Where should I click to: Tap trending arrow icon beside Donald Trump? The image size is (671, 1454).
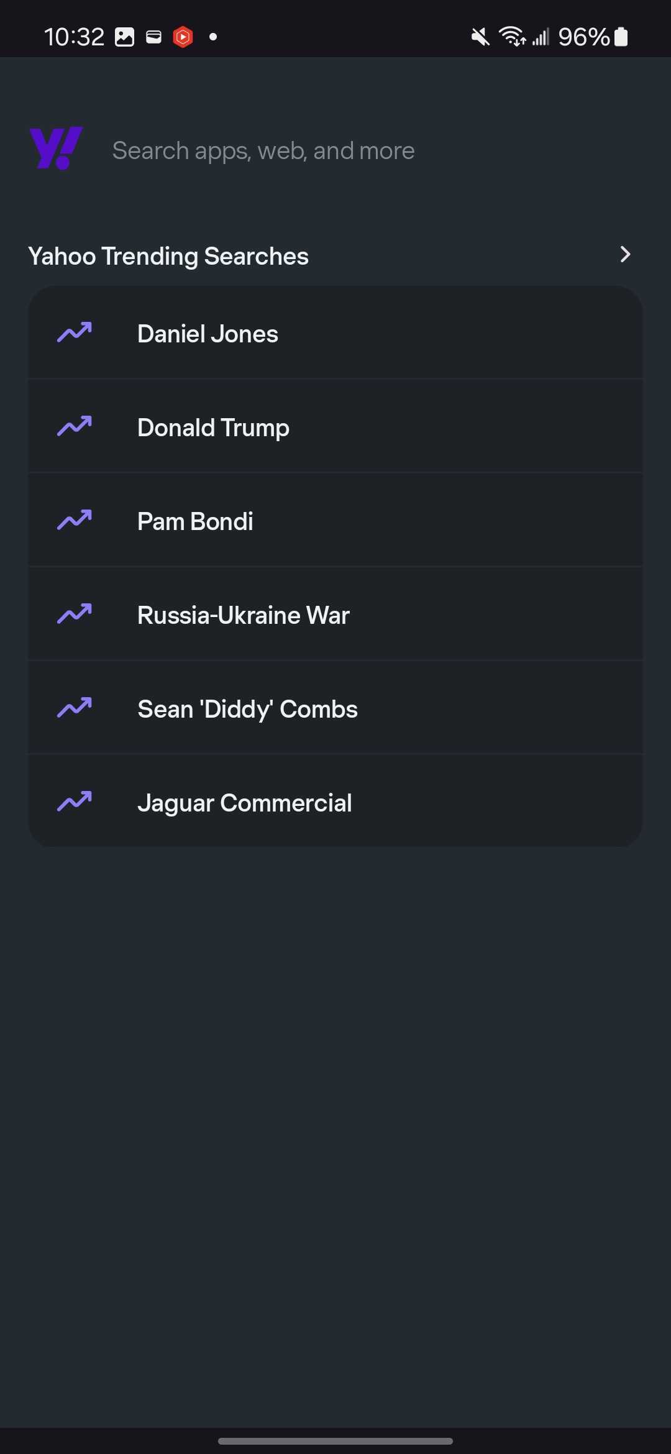point(75,427)
